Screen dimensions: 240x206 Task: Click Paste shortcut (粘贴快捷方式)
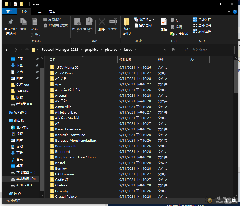click(56, 25)
